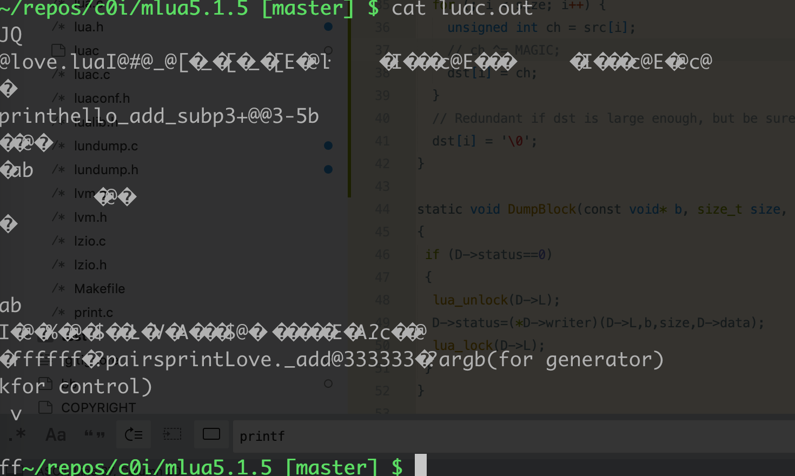
Task: Open lua.h in the sidebar
Action: coord(89,27)
